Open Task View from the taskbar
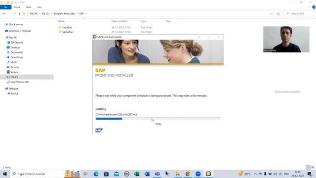The height and width of the screenshot is (178, 316). 85,174
